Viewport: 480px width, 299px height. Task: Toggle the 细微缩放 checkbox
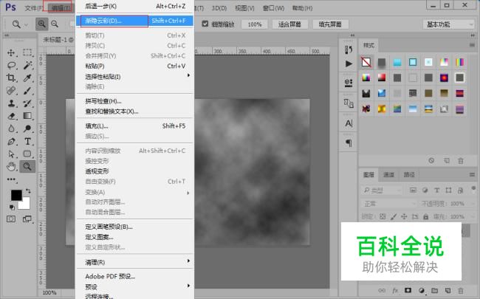205,24
